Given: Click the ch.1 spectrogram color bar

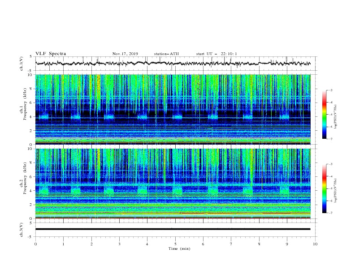Looking at the screenshot, I should pyautogui.click(x=325, y=115).
